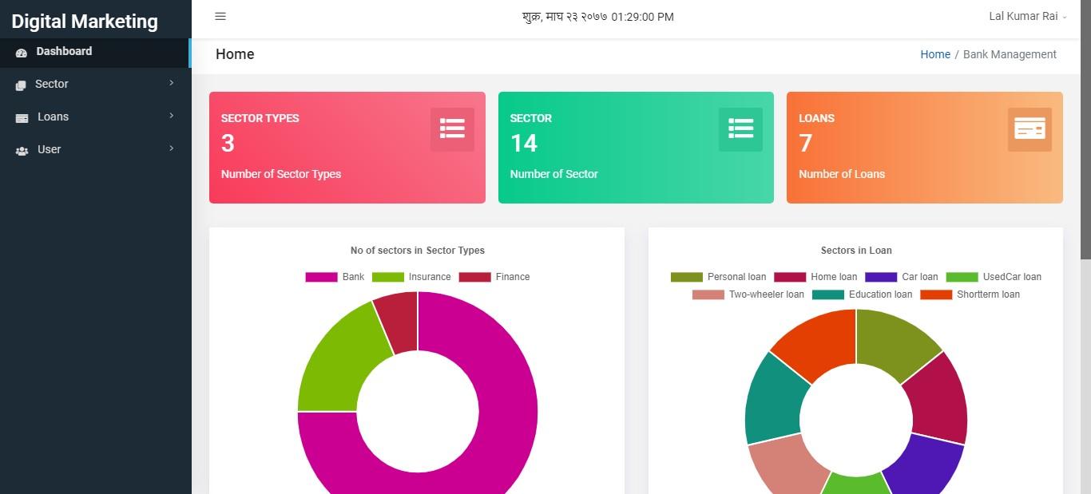Click the 'Number of Loans' text

(842, 174)
